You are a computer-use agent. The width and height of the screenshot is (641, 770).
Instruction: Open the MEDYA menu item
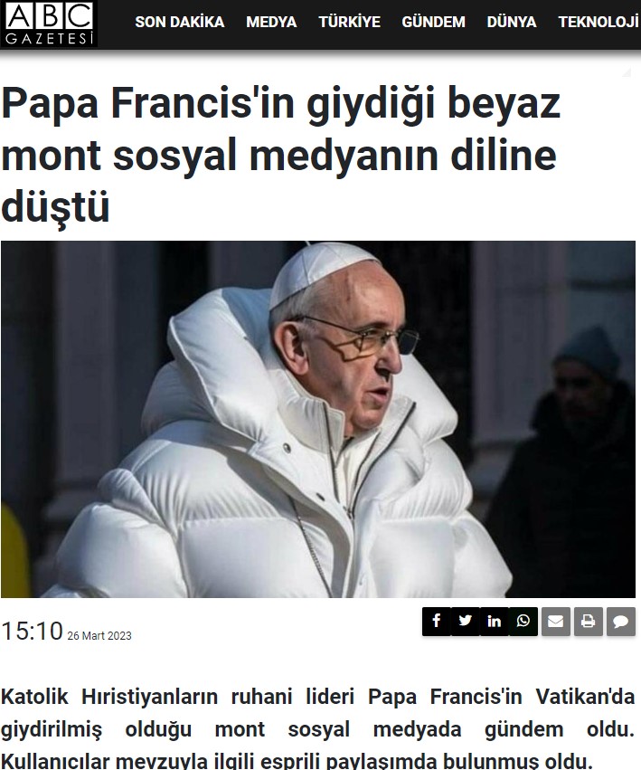[x=271, y=22]
